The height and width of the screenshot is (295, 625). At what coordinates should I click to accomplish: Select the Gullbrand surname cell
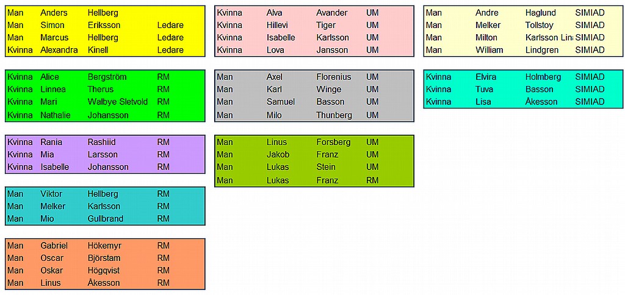tap(106, 219)
